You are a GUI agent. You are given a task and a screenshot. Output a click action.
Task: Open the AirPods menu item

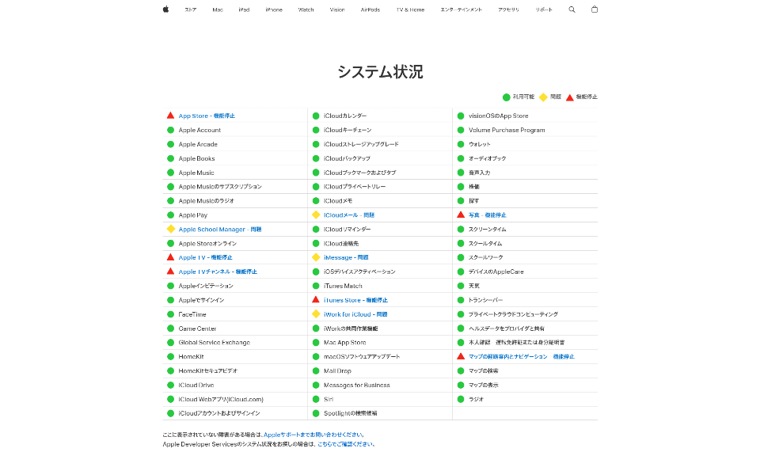tap(370, 9)
